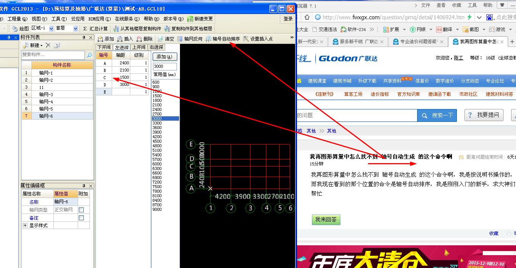This screenshot has width=516, height=268.
Task: Click the 搜索构件 search field
Action: coord(53,55)
